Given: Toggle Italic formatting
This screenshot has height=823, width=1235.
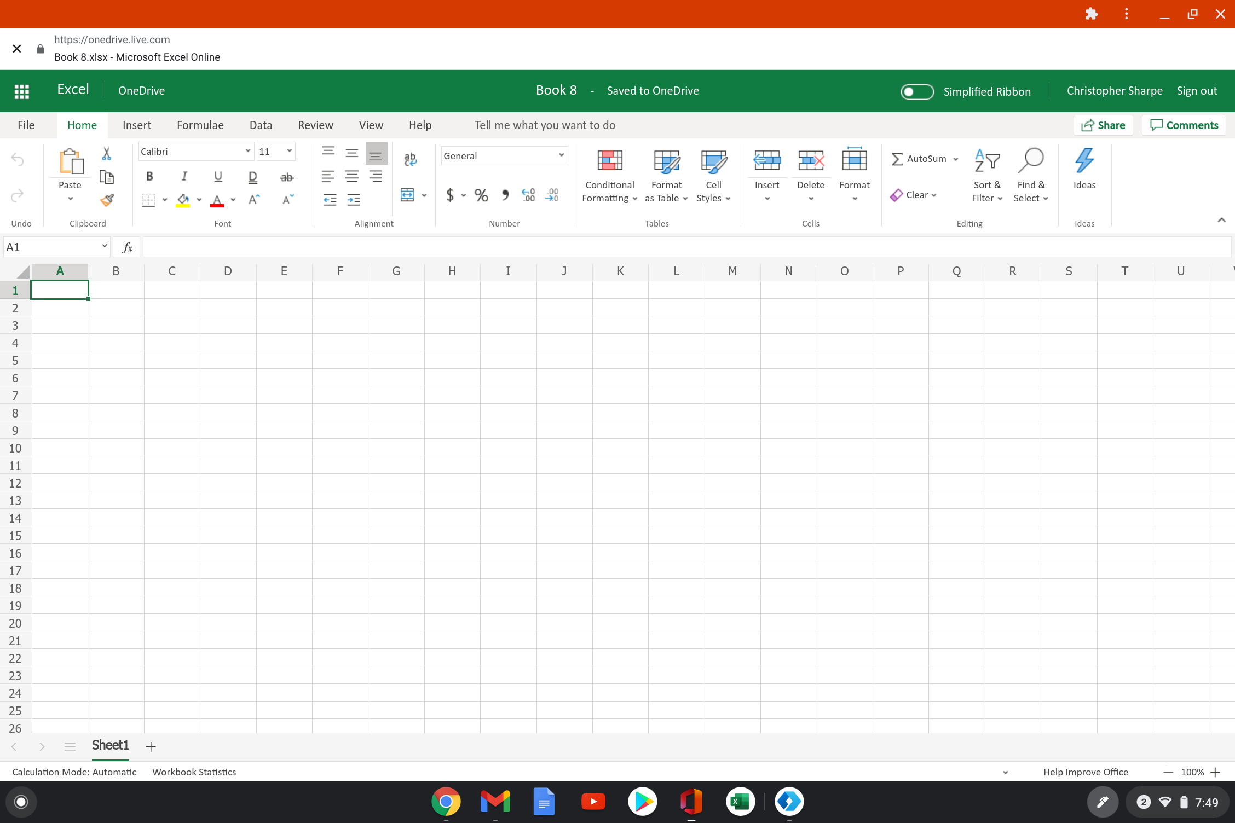Looking at the screenshot, I should 184,176.
